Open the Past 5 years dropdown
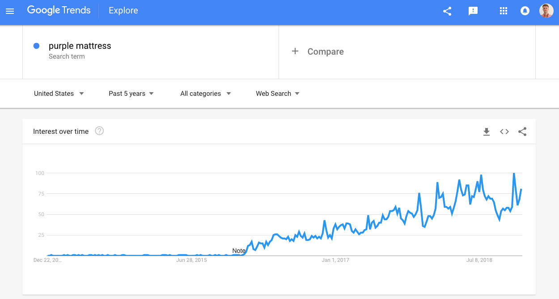Viewport: 559px width, 299px height. pyautogui.click(x=131, y=94)
